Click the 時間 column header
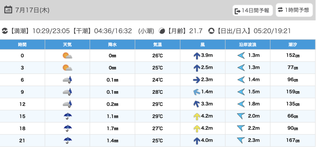The width and height of the screenshot is (316, 147). coord(22,45)
